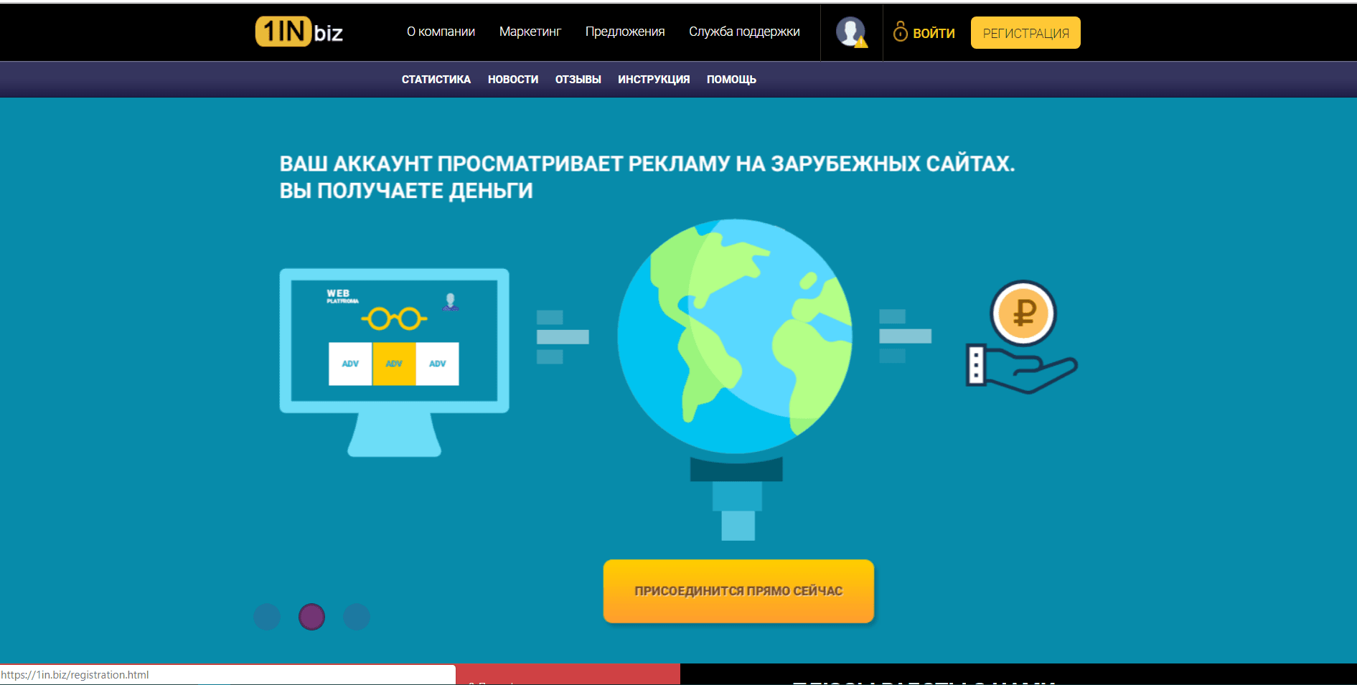Click the glasses graphic on the WEB screen
Viewport: 1357px width, 685px height.
[x=394, y=317]
